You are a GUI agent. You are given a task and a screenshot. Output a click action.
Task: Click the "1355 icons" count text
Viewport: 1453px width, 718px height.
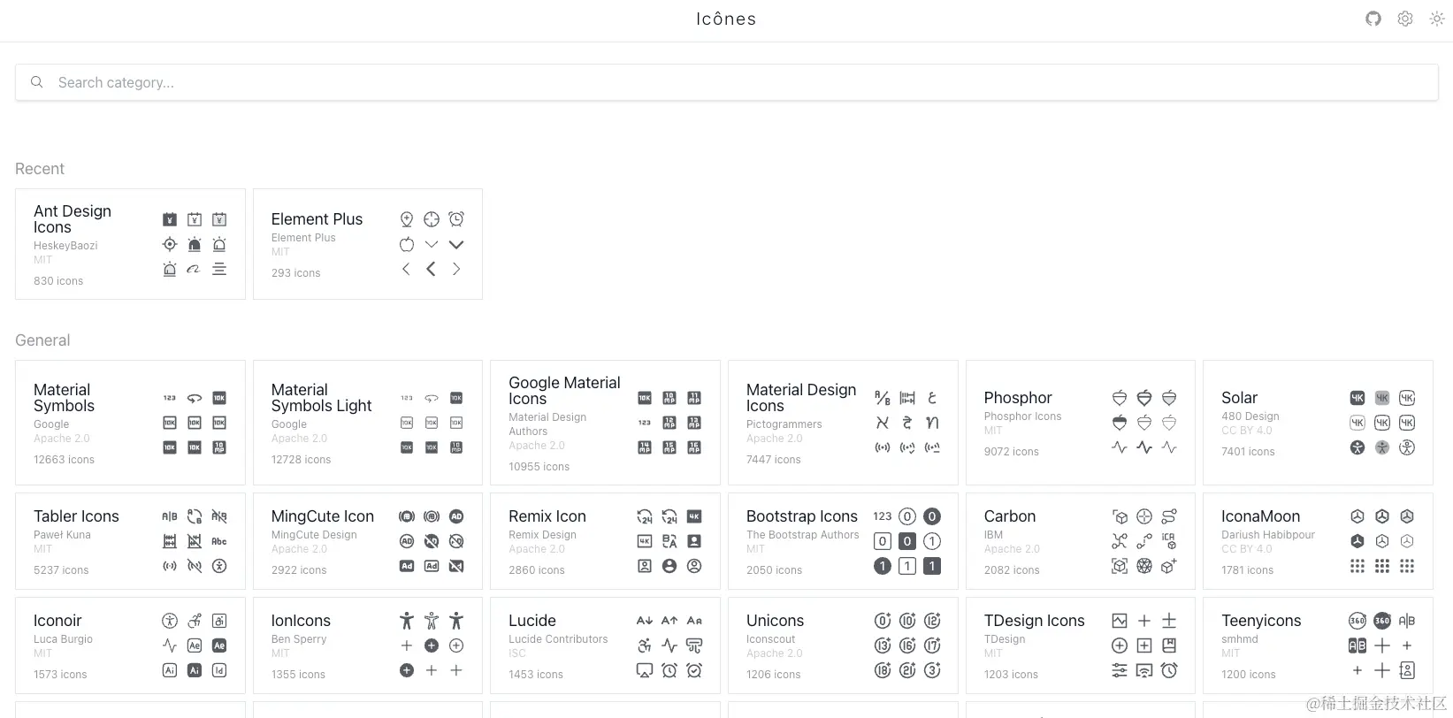[x=298, y=675]
